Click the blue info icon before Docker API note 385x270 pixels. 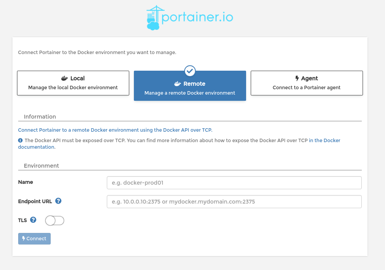[x=21, y=140]
